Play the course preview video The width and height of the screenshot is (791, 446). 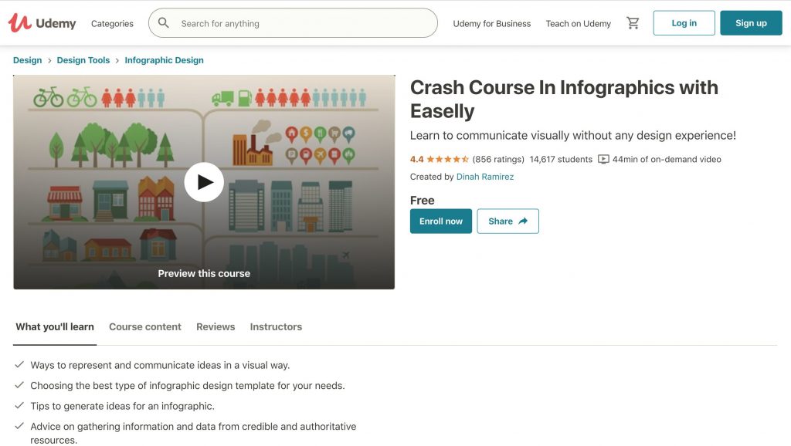204,182
